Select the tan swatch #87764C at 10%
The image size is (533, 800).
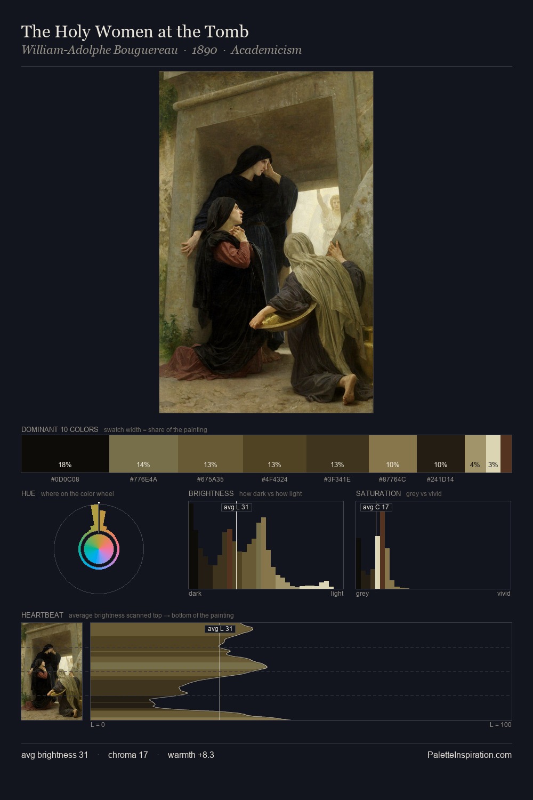pos(393,454)
